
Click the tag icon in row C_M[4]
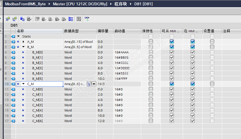point(13,110)
